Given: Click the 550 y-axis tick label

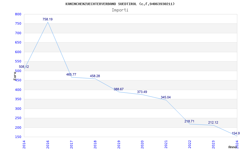Looking at the screenshot, I should pyautogui.click(x=18, y=61).
